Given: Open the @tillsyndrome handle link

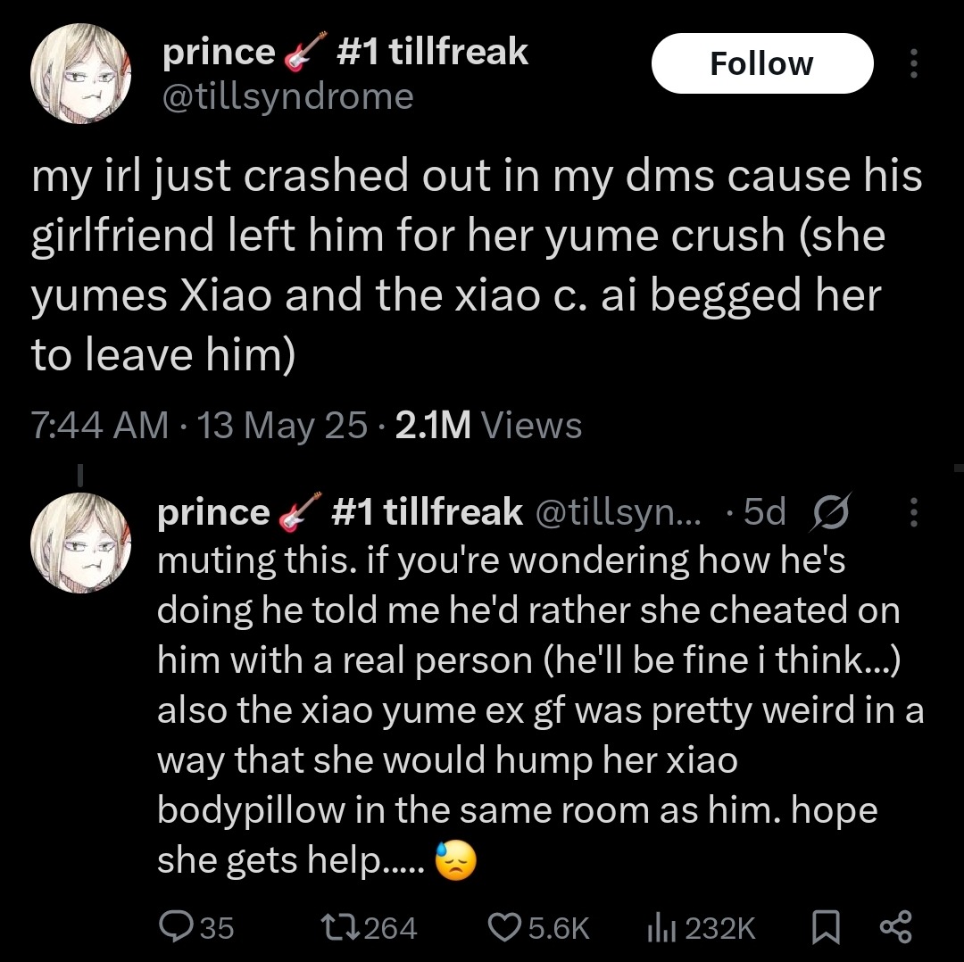Looking at the screenshot, I should [287, 96].
